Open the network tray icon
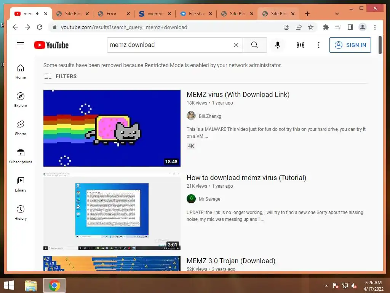The height and width of the screenshot is (293, 390). click(345, 286)
